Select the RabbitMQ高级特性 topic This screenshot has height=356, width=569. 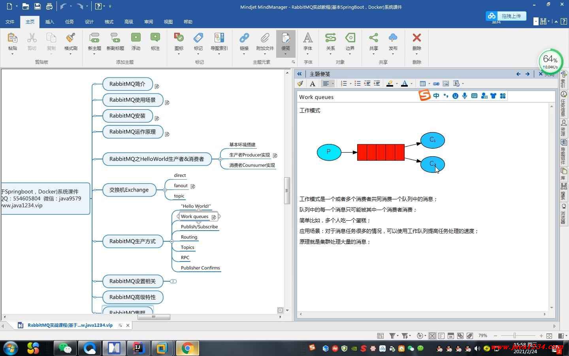133,297
